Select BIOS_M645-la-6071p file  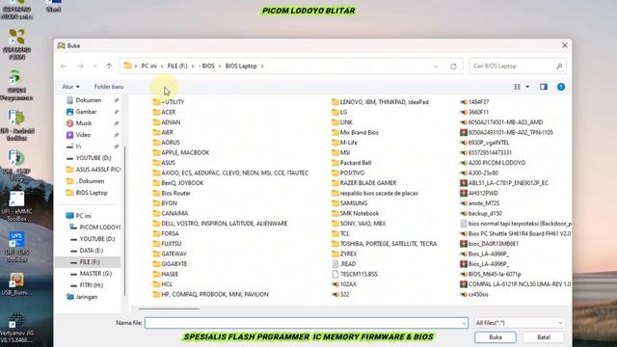coord(495,274)
